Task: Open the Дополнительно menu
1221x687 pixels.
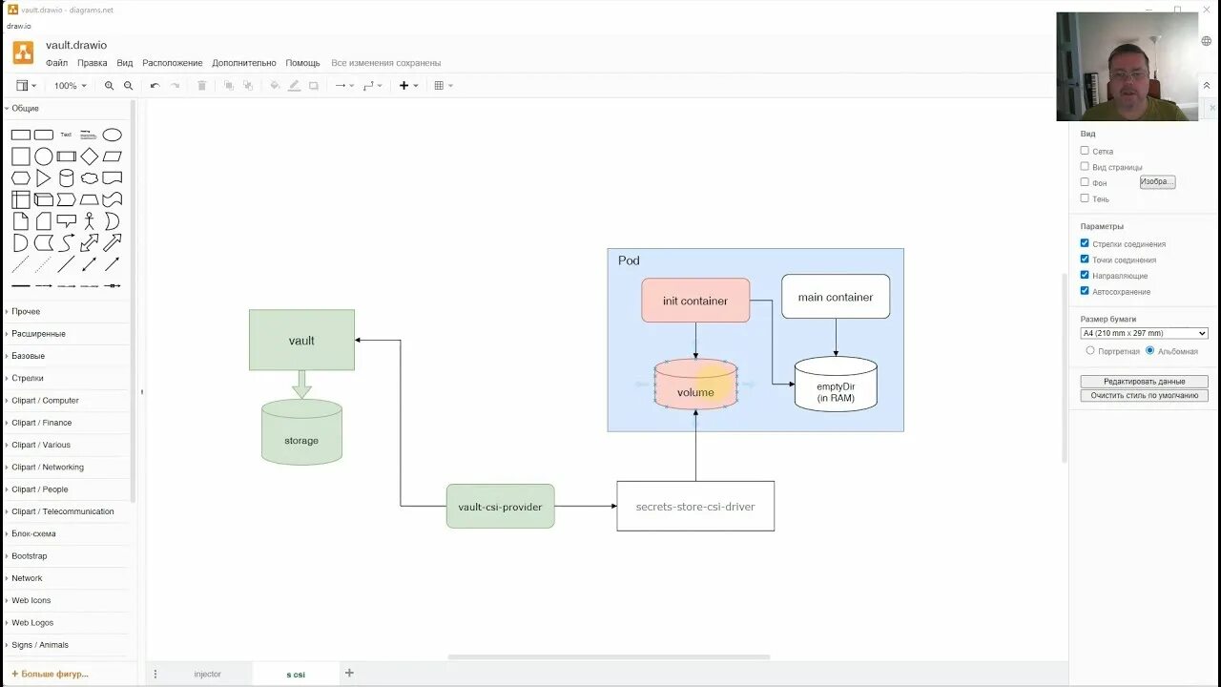Action: pos(244,63)
